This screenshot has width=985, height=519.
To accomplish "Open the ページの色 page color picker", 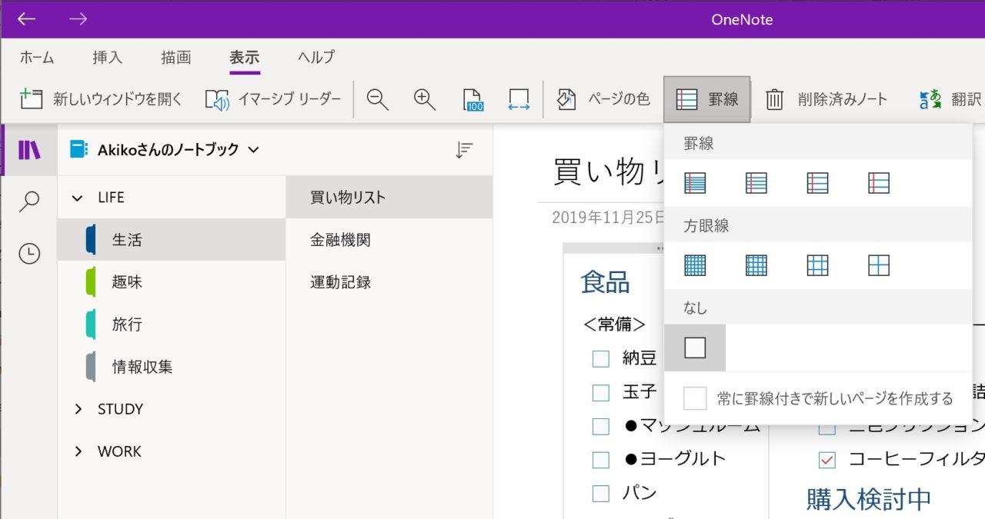I will 603,99.
